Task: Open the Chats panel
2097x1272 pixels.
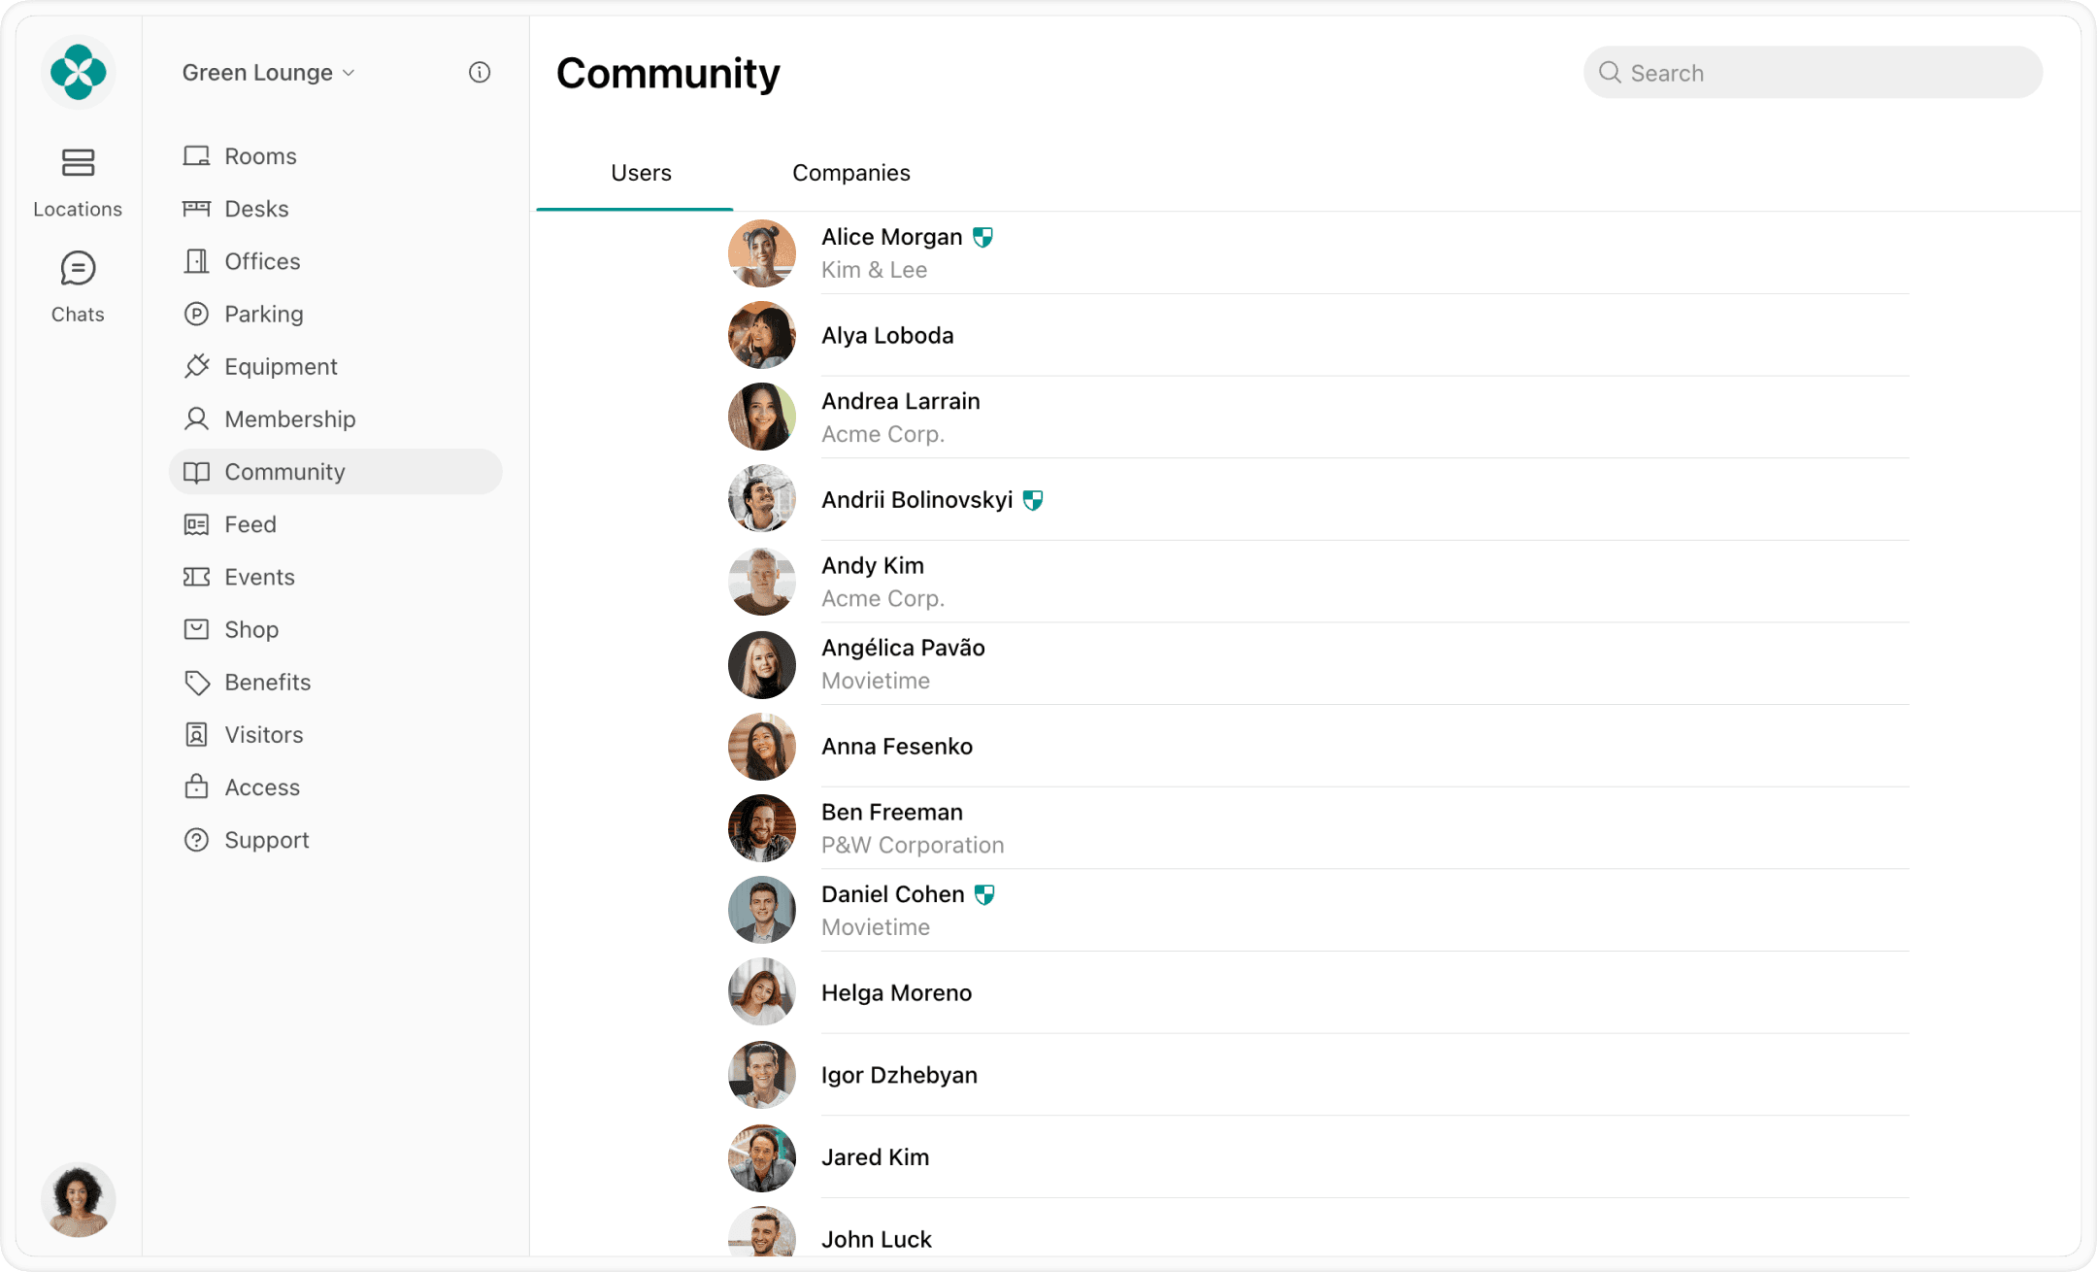Action: click(x=78, y=268)
